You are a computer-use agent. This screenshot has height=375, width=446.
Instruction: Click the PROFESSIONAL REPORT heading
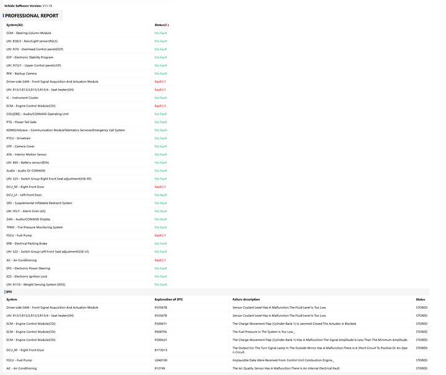coord(32,16)
